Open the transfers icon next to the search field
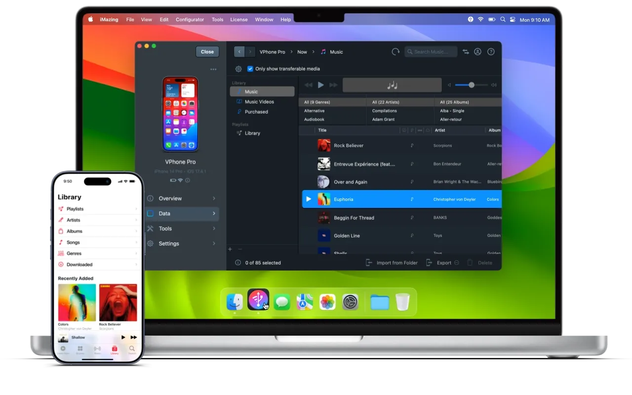 point(466,52)
